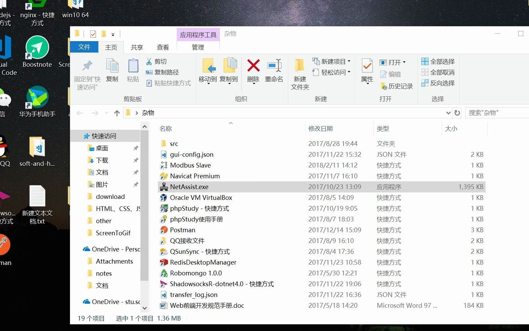The image size is (529, 331).
Task: Click History (历史记录) in ribbon
Action: click(396, 86)
